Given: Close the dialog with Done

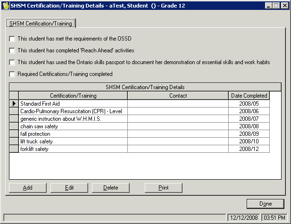Looking at the screenshot, I should click(x=266, y=204).
